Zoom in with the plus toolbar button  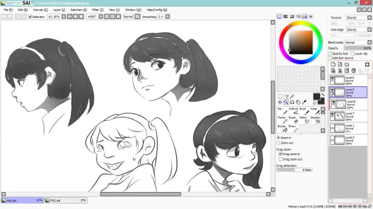[75, 16]
